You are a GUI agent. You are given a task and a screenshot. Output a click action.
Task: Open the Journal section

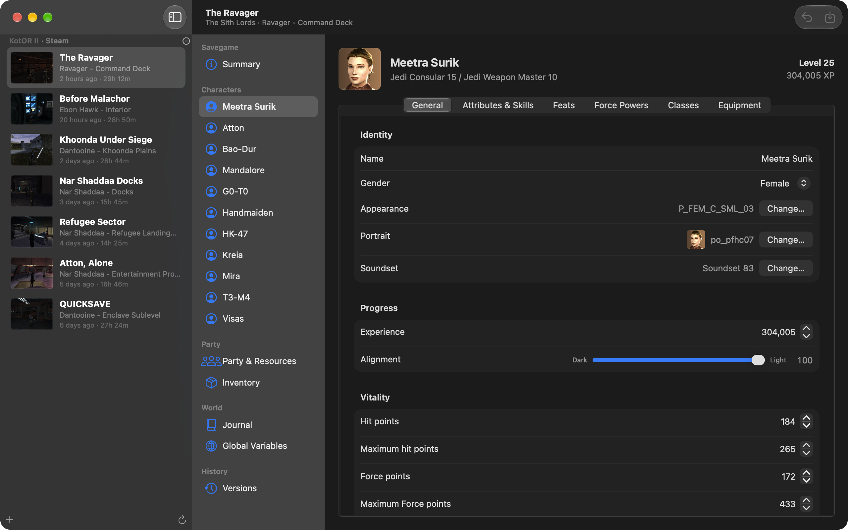(258, 425)
